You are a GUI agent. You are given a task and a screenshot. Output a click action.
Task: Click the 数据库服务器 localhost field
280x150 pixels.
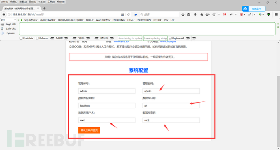(107, 105)
